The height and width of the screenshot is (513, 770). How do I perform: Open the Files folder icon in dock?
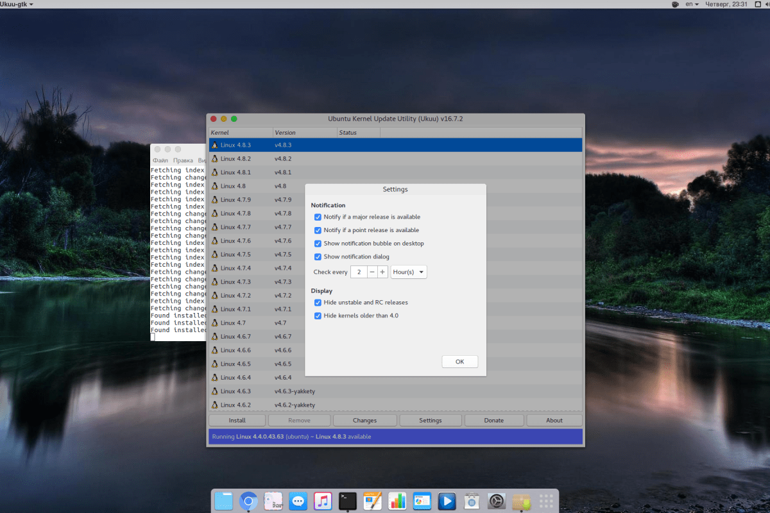[x=224, y=501]
